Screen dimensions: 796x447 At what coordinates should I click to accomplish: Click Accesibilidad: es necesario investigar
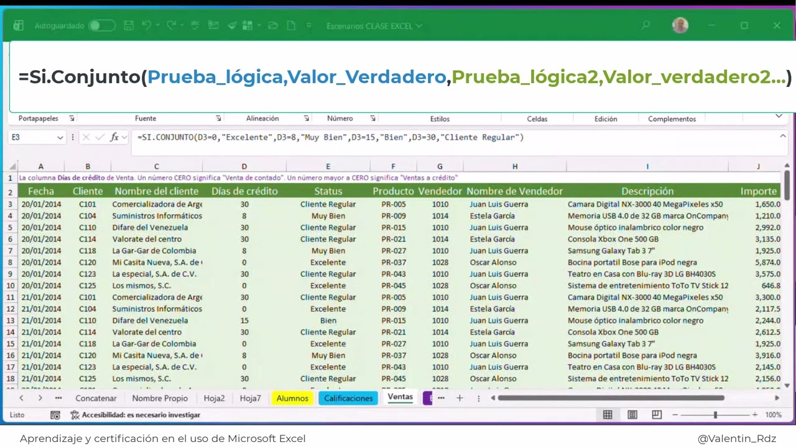[135, 415]
